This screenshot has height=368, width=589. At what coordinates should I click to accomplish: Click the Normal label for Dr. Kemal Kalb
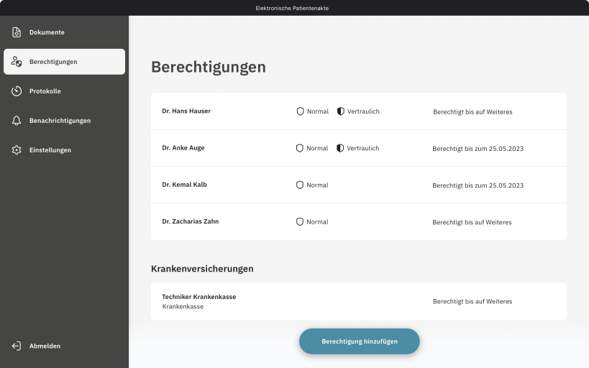point(317,185)
